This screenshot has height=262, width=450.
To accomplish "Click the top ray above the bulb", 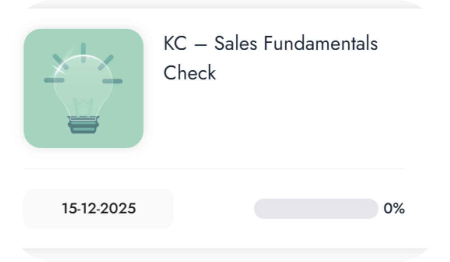I will coord(83,50).
